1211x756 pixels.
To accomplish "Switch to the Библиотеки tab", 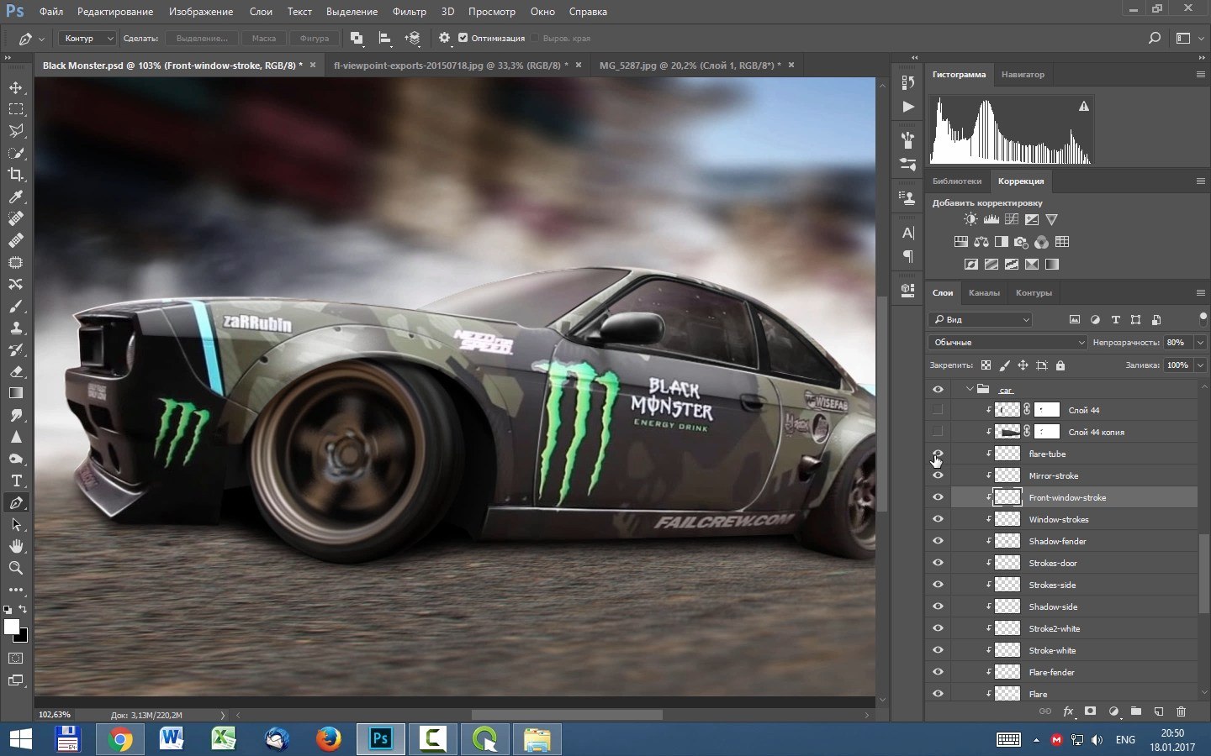I will click(957, 181).
